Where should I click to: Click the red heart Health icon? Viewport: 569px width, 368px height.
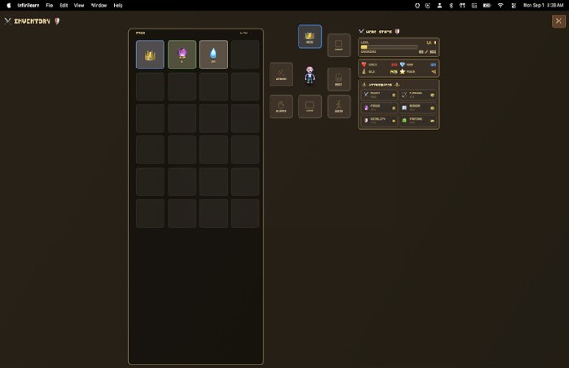pyautogui.click(x=364, y=64)
